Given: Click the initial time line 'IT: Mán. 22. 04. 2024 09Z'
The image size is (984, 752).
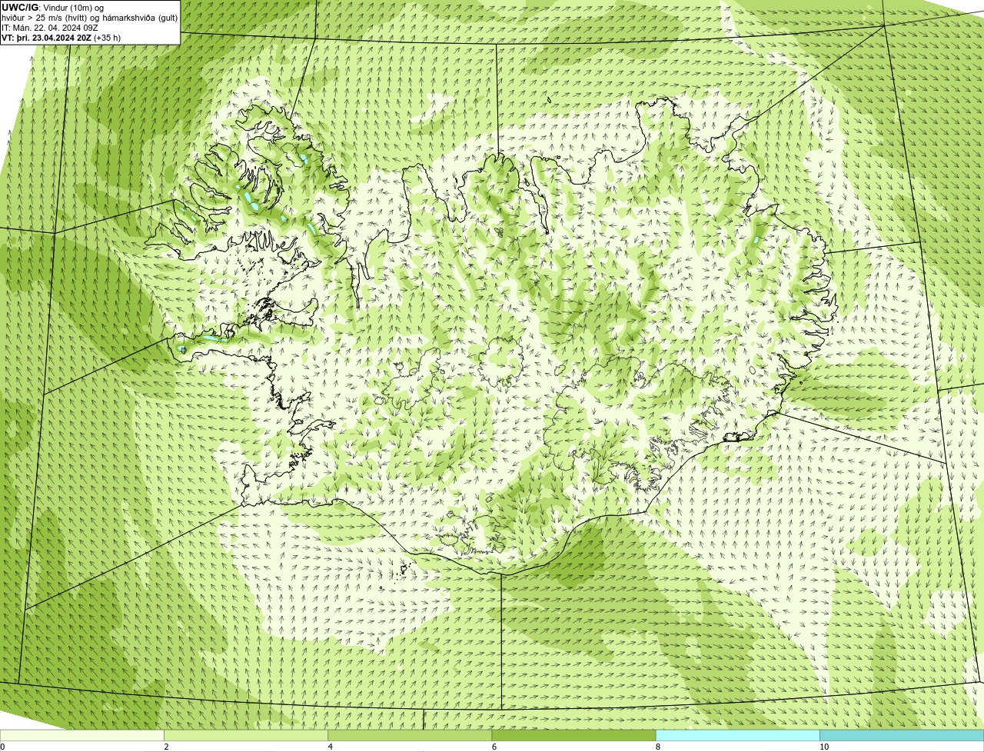Looking at the screenshot, I should pyautogui.click(x=50, y=27).
